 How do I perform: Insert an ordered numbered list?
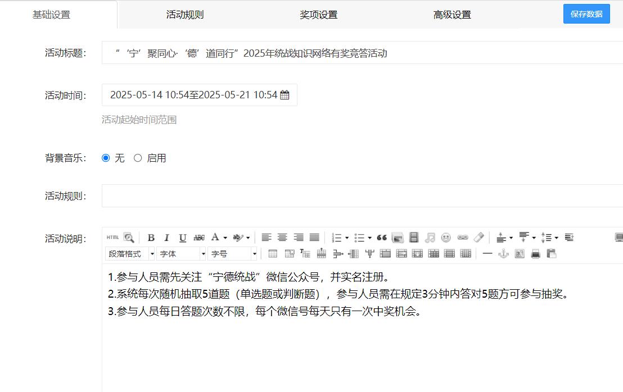(337, 238)
